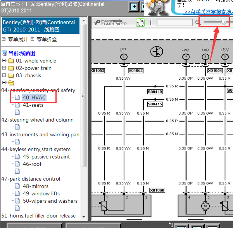Click the FlashPaper search magnifier icon
Image resolution: width=233 pixels, height=228 pixels.
[198, 23]
